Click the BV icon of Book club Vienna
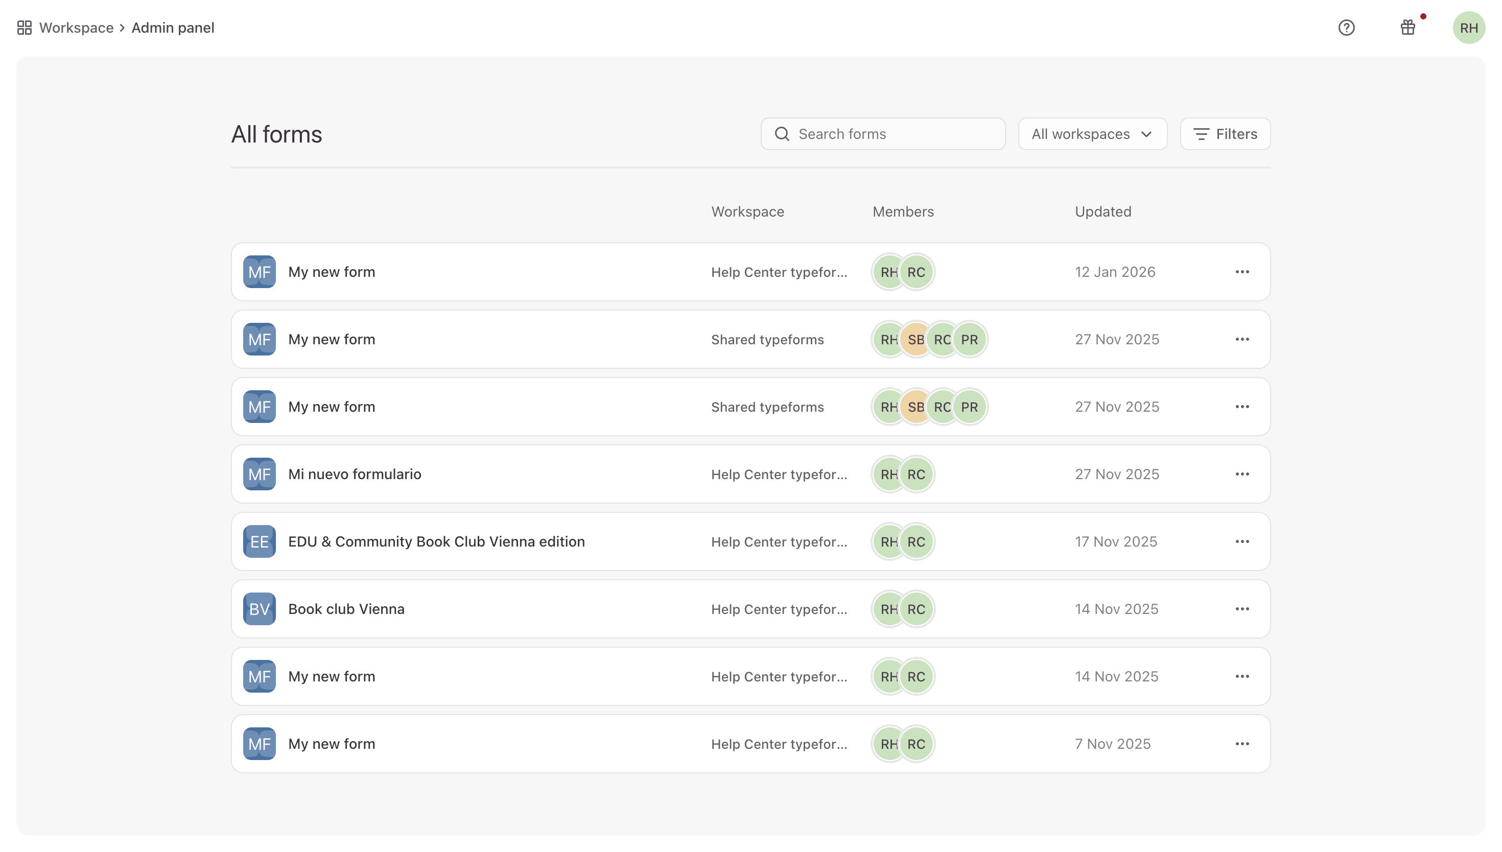 pos(259,608)
